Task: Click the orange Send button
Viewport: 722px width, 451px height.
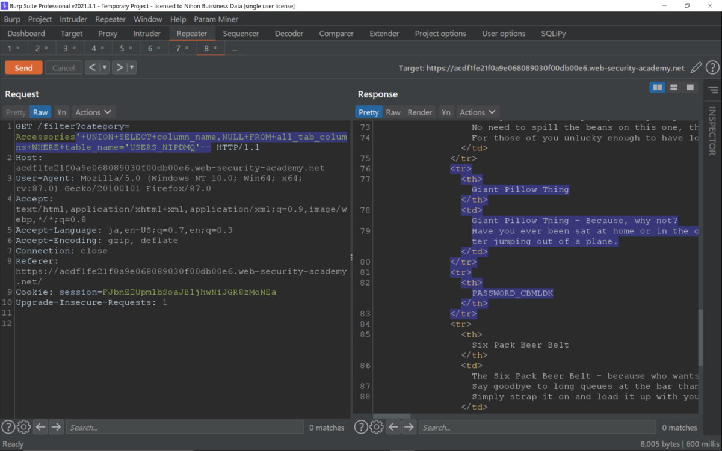Action: tap(23, 68)
